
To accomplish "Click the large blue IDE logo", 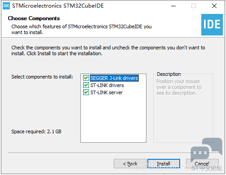I will point(212,25).
